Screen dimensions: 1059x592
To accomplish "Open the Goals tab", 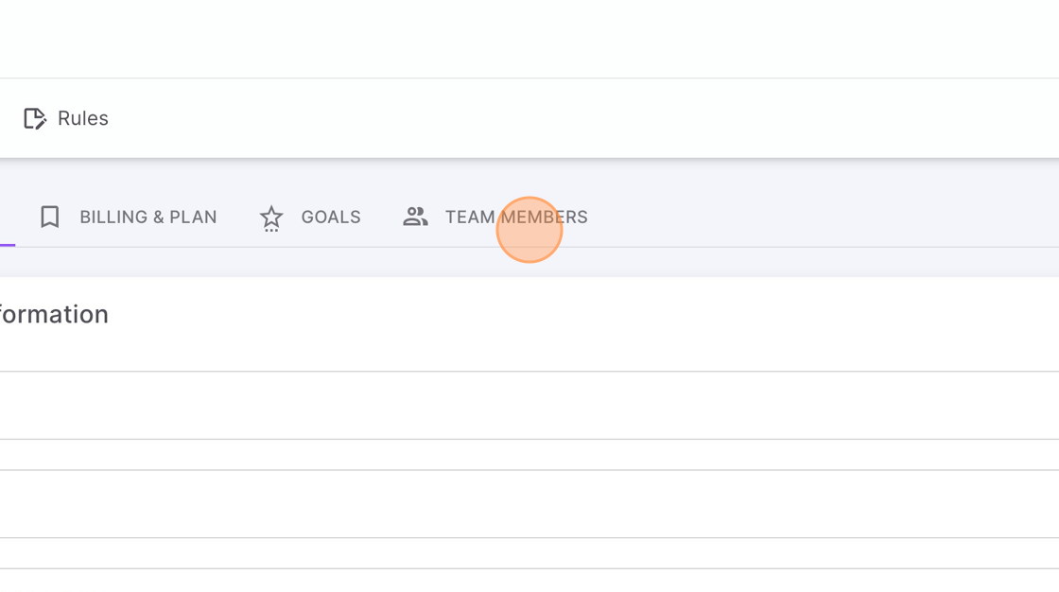I will [311, 217].
